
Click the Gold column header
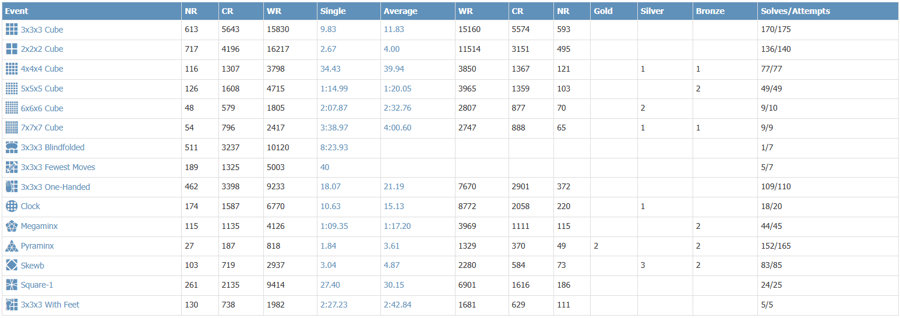pyautogui.click(x=603, y=11)
